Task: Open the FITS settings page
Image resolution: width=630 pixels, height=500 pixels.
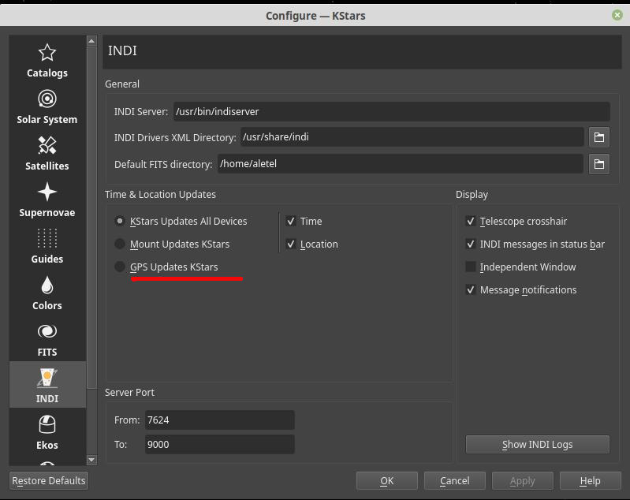Action: click(47, 340)
